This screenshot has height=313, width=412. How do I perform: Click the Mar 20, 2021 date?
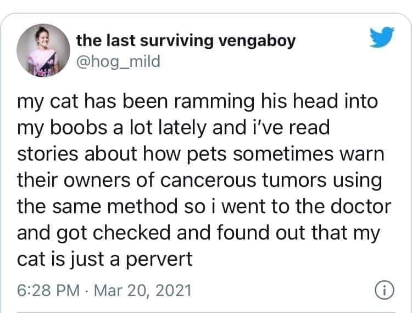[142, 289]
